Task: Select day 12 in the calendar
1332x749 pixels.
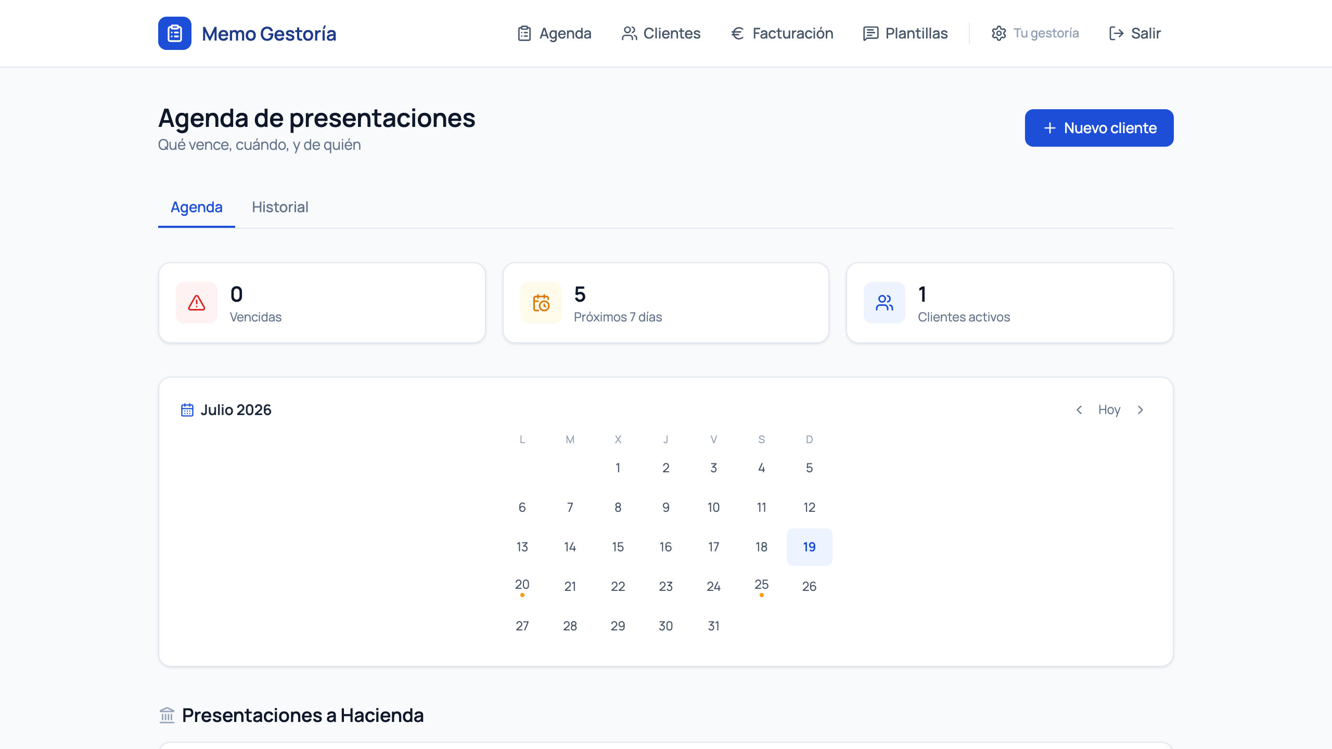Action: pos(810,508)
